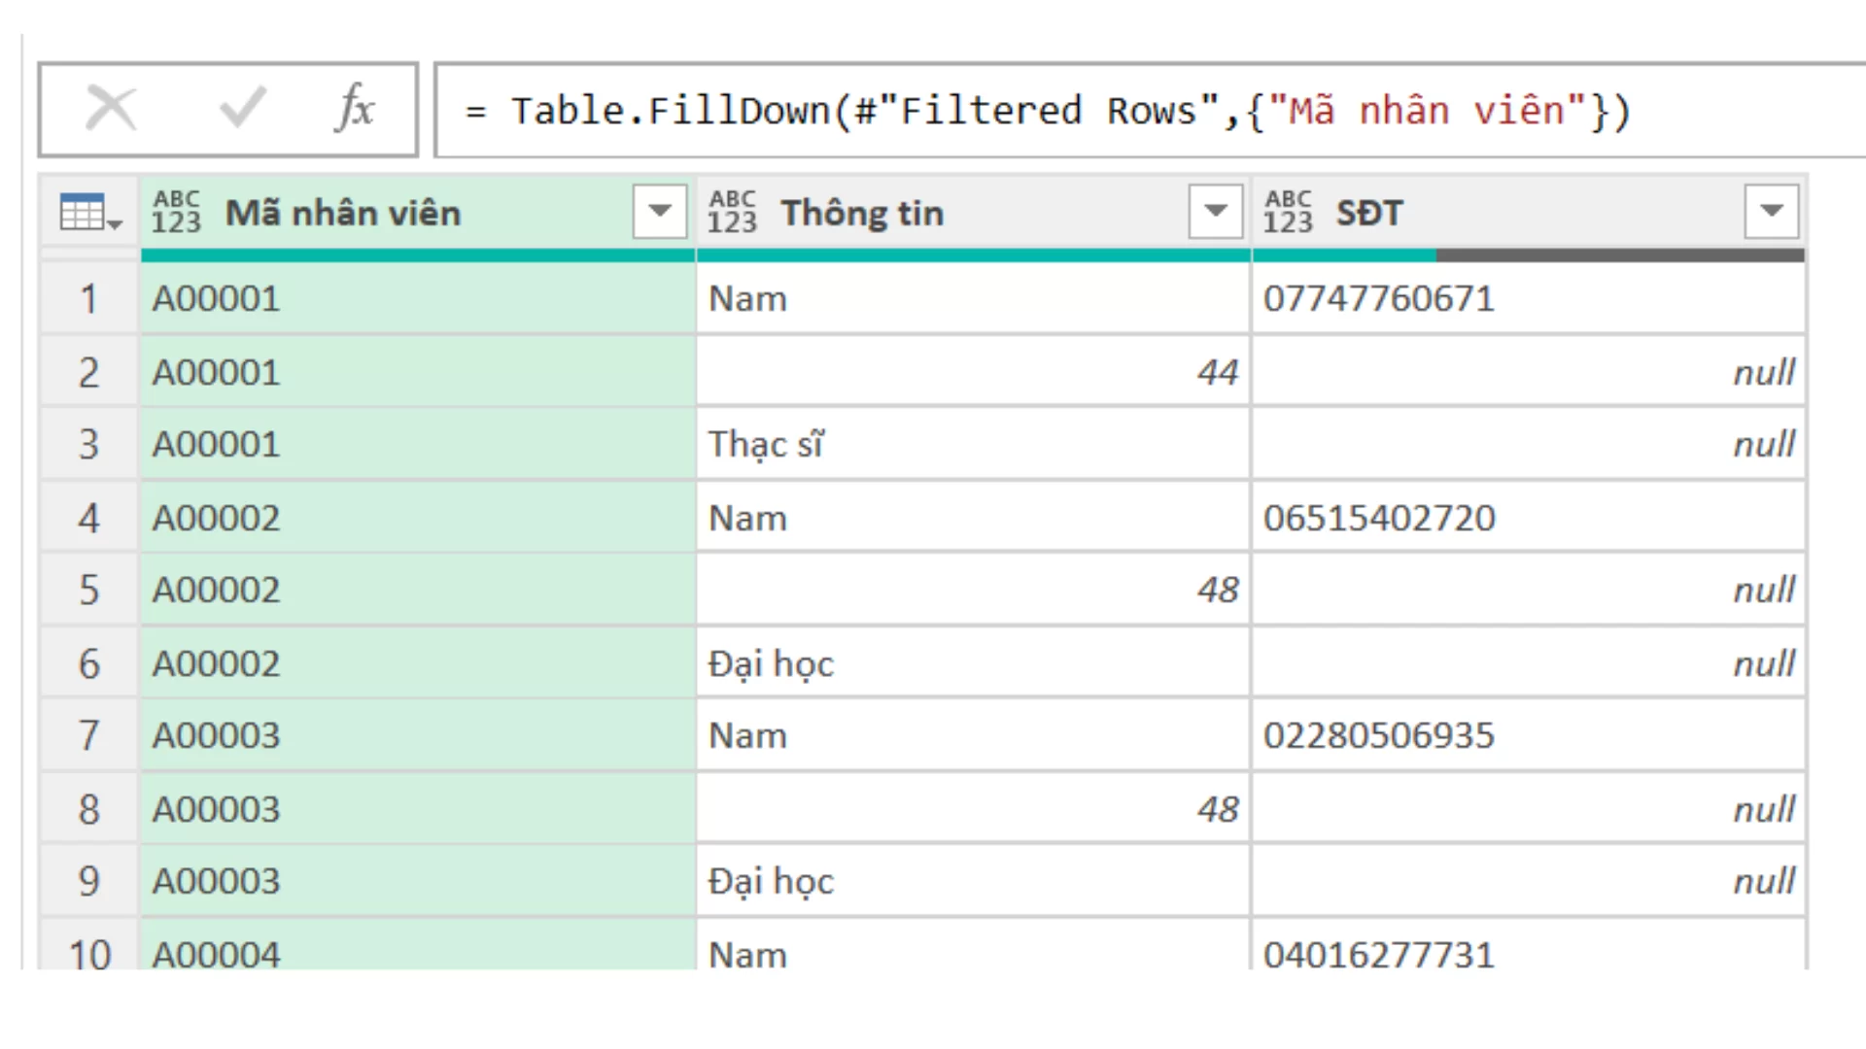
Task: Open the filter dropdown on SĐT column
Action: point(1769,210)
